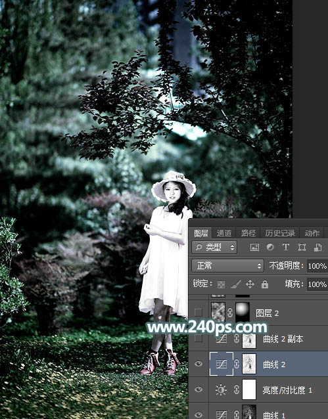Viewport: 328px width, 419px height.
Task: Lock layer position move icon
Action: (250, 284)
